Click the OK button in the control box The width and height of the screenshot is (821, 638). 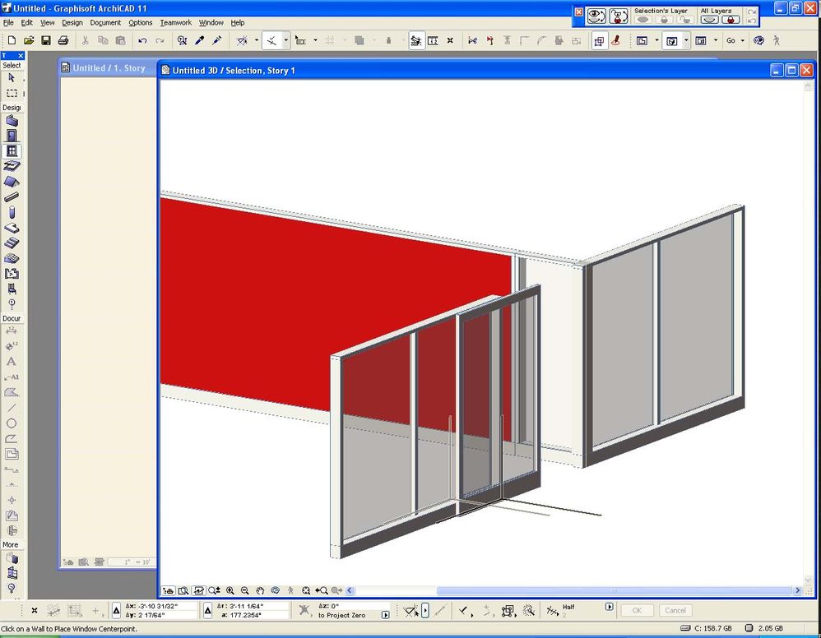coord(637,610)
